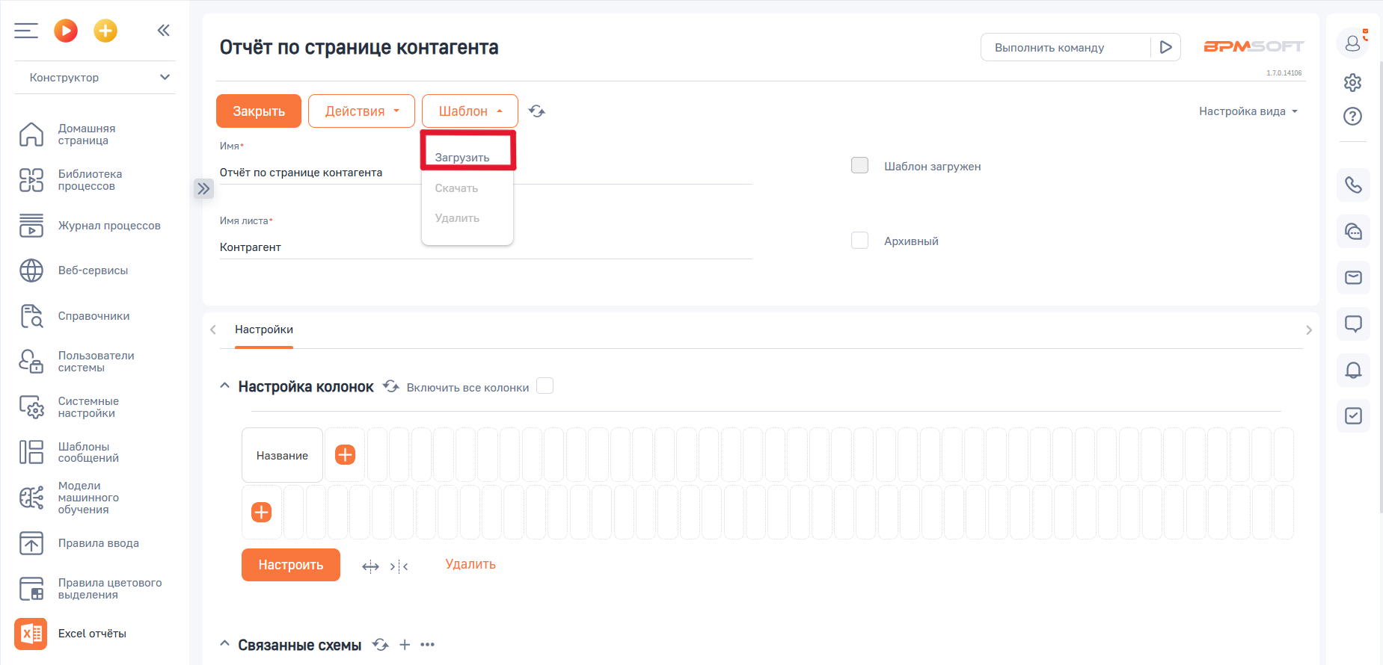Click the Имя листа field with Контрагент

tap(485, 247)
